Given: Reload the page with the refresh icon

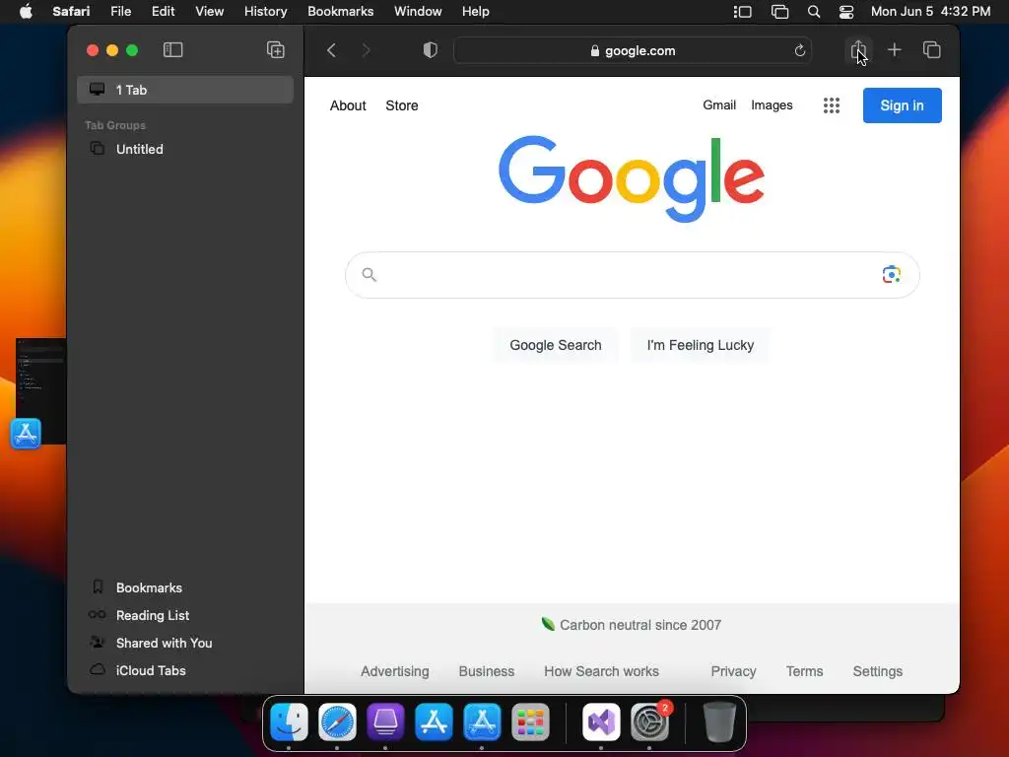Looking at the screenshot, I should click(800, 50).
